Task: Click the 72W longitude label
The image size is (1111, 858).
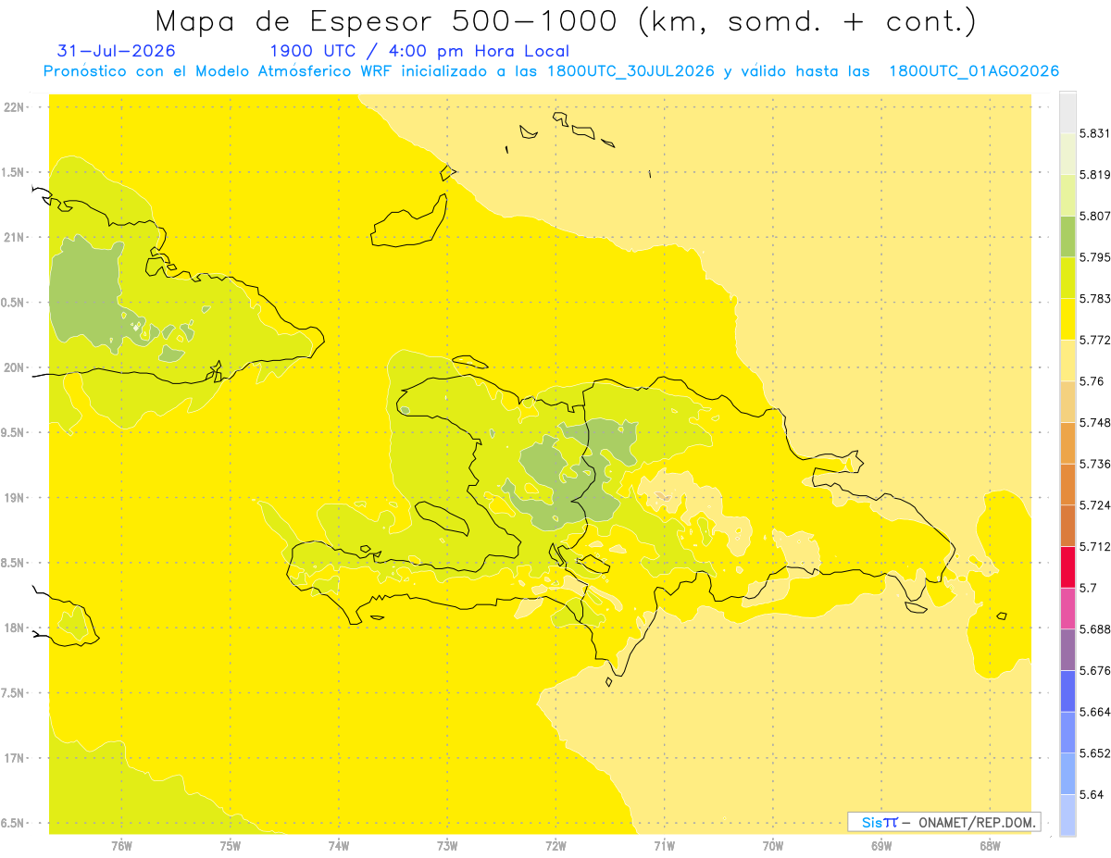Action: pyautogui.click(x=555, y=846)
